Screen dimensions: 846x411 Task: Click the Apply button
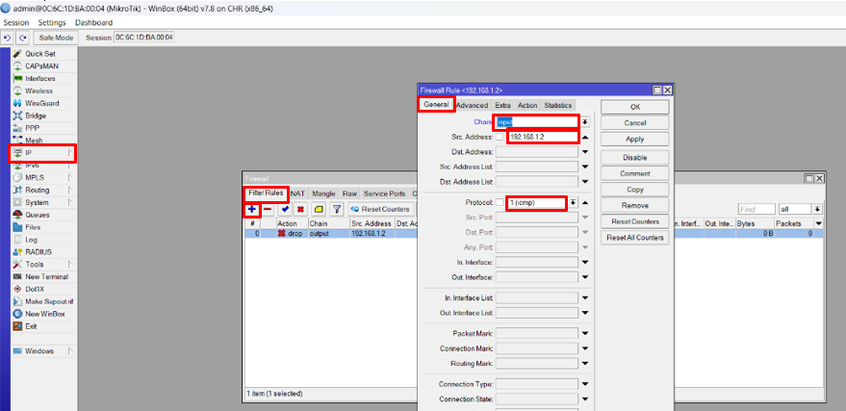point(634,139)
